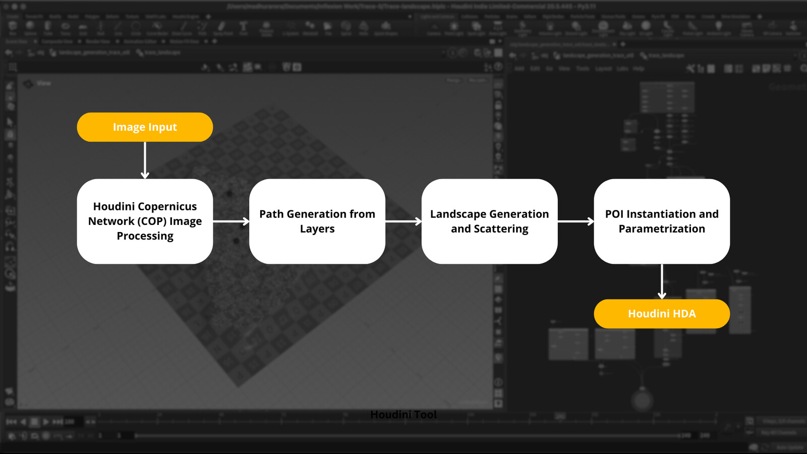Select the Tube shelf tool

[x=48, y=28]
